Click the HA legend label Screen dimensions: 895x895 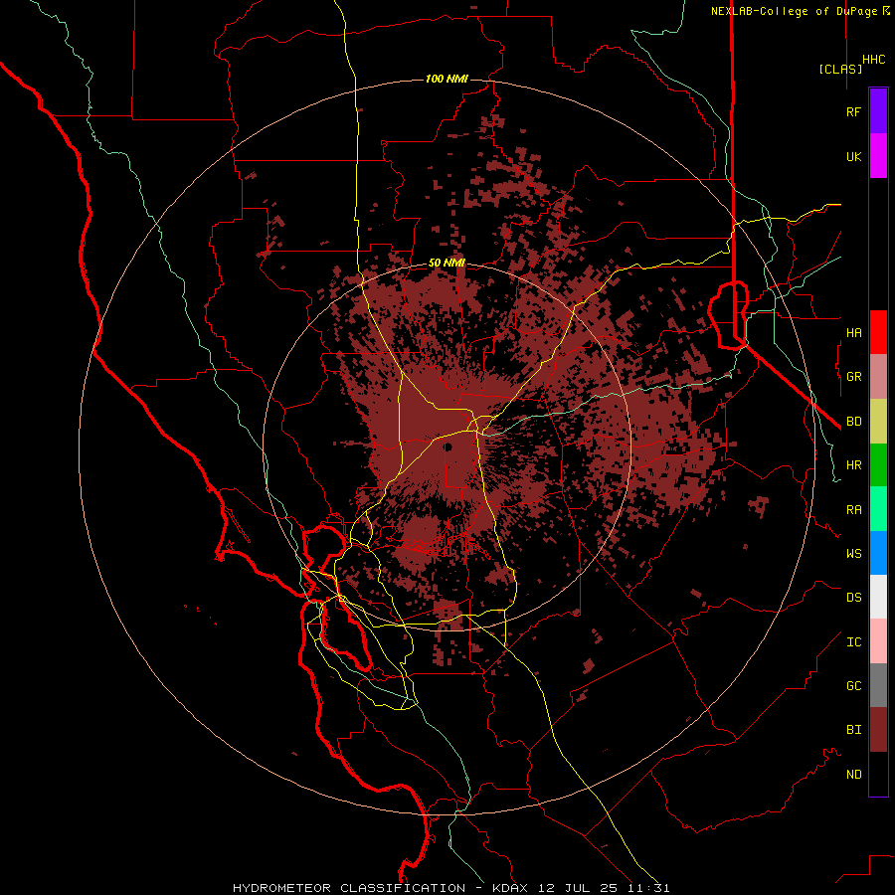point(853,332)
